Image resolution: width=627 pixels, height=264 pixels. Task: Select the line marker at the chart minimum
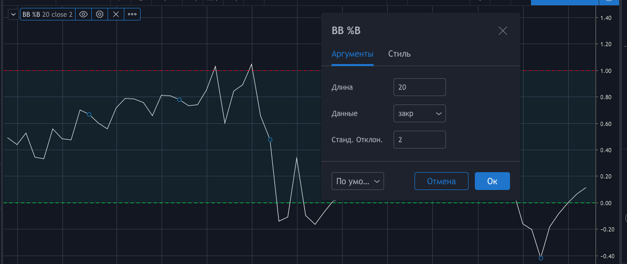click(x=541, y=258)
